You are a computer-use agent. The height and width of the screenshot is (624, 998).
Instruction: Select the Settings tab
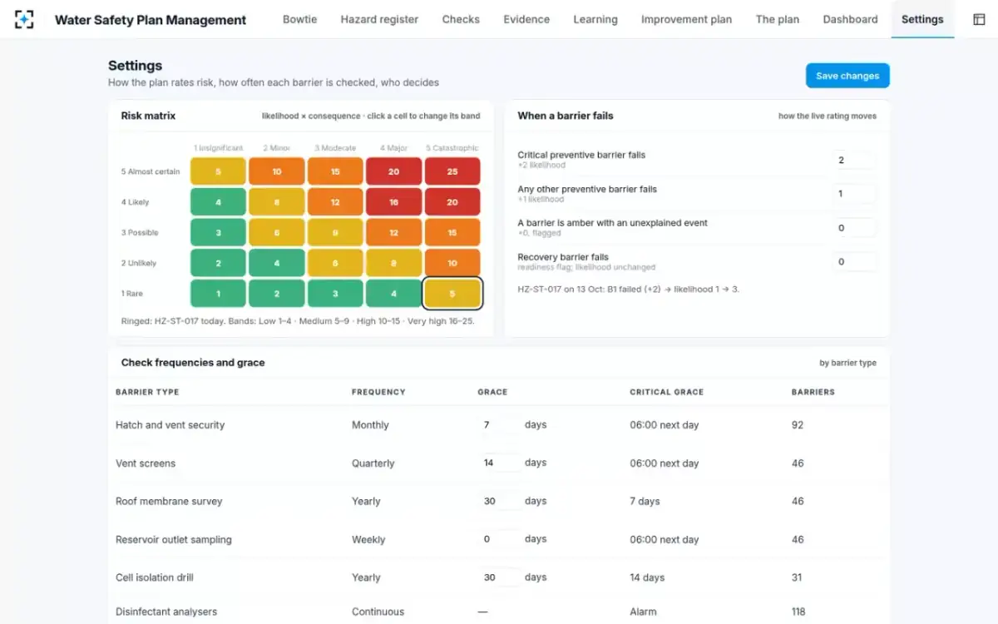pos(922,19)
